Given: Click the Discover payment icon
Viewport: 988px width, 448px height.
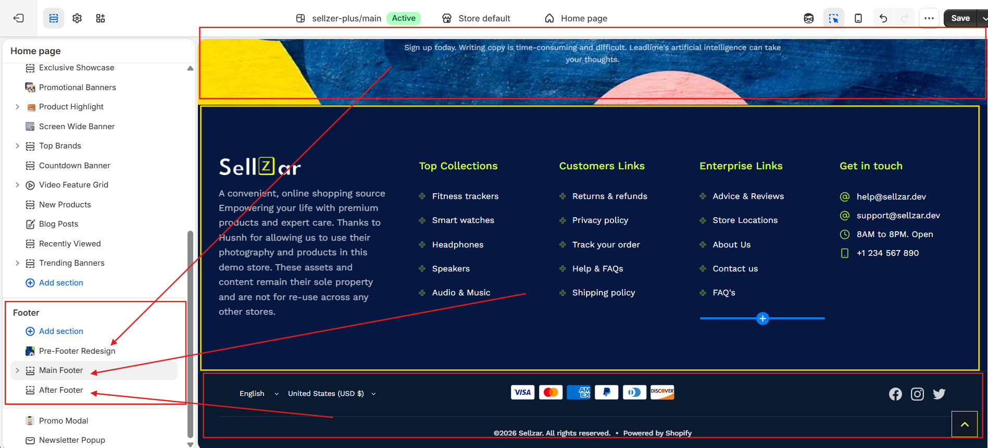Looking at the screenshot, I should pyautogui.click(x=662, y=392).
